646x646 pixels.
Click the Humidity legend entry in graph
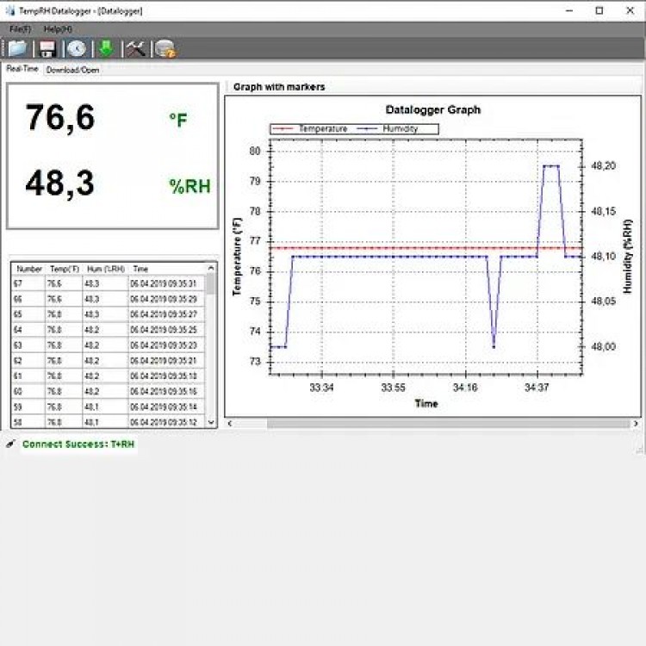pos(388,129)
